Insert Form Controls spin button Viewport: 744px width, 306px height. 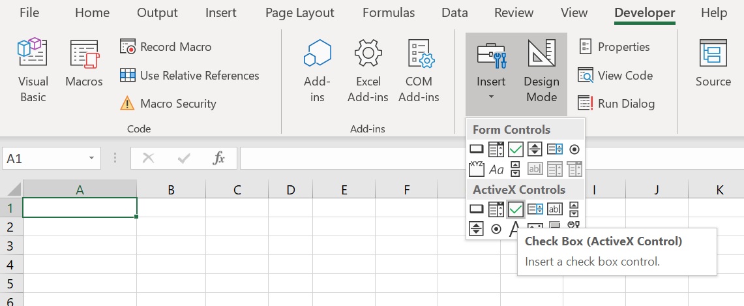(535, 149)
